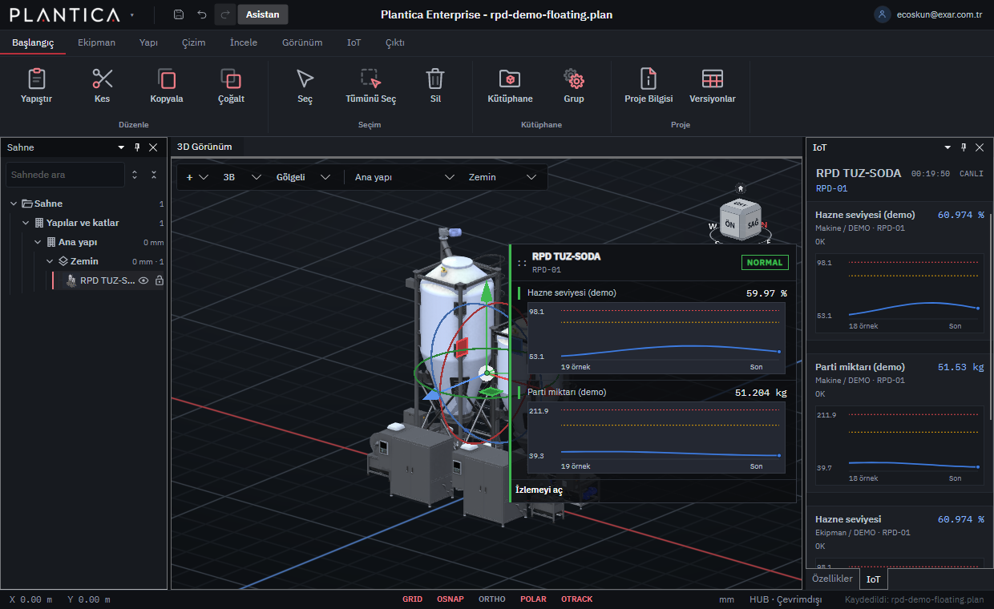The height and width of the screenshot is (609, 994).
Task: Click the undo arrow in title bar
Action: pyautogui.click(x=202, y=14)
